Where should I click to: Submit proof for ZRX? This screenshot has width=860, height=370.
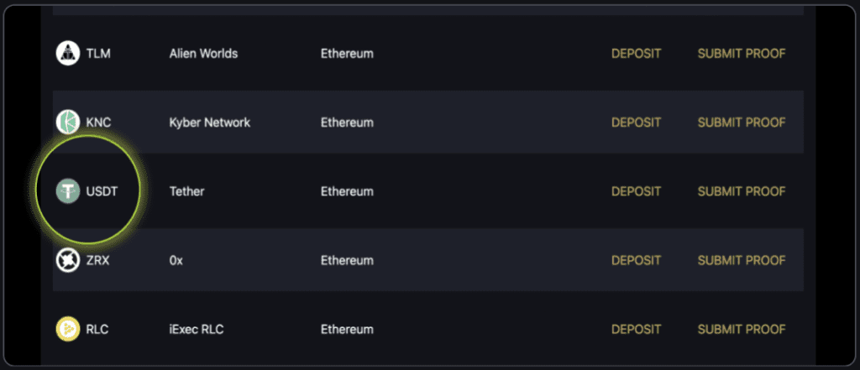742,261
